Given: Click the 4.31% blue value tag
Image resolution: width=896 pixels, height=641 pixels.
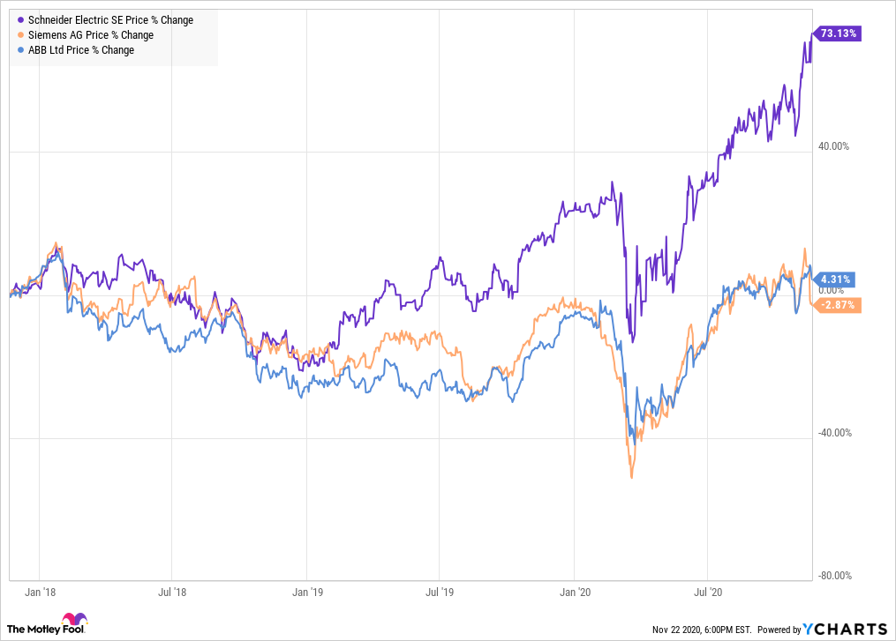Looking at the screenshot, I should pyautogui.click(x=835, y=280).
